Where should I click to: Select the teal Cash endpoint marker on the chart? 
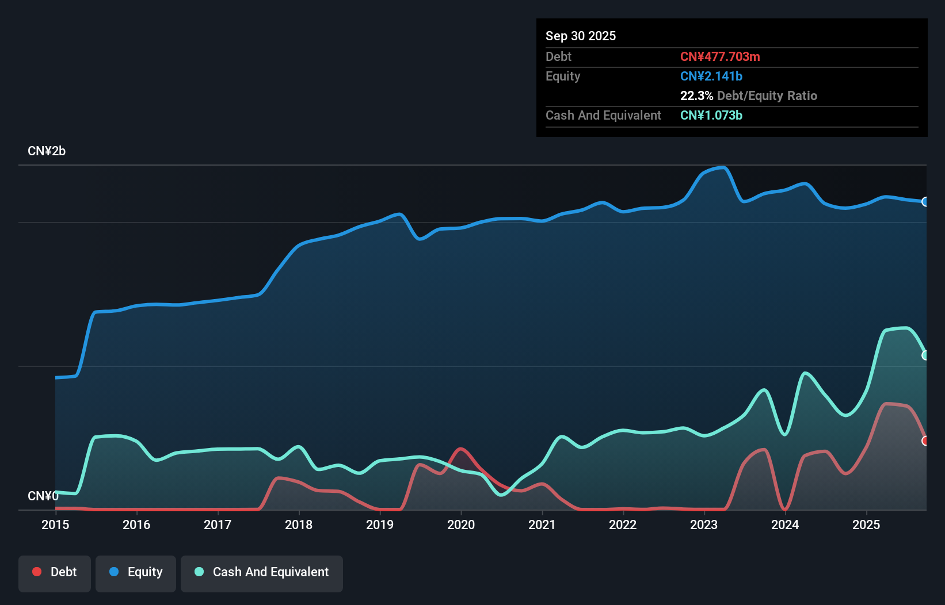(x=925, y=355)
